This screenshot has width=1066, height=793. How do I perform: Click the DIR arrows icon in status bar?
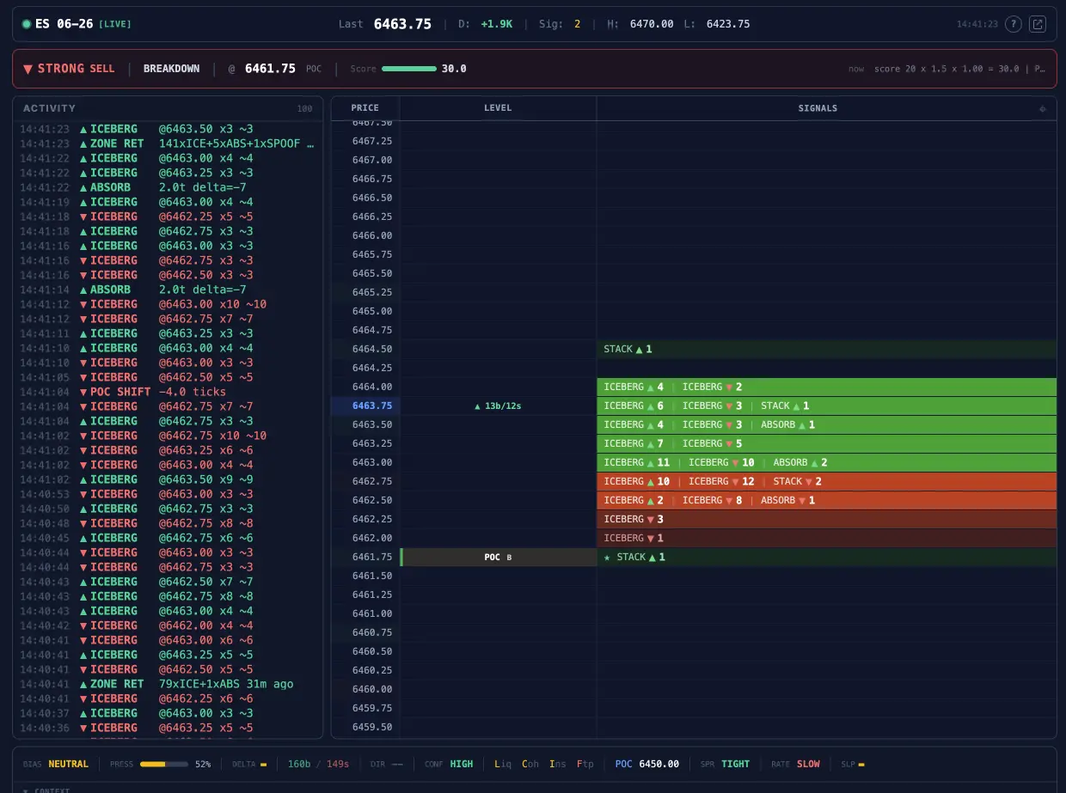(397, 764)
